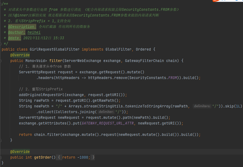Click "StripPrefix = 1" in the Javadoc comment
243x167 pixels.
pos(38,21)
